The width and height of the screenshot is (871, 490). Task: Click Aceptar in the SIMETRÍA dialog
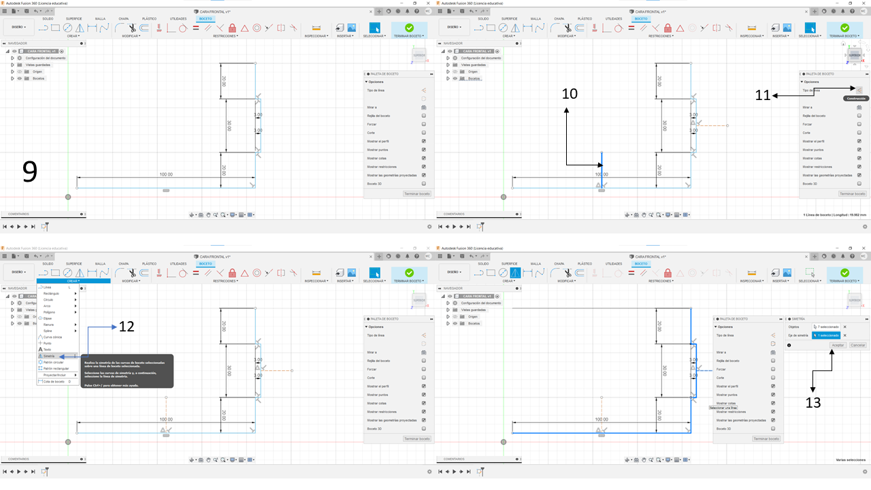pyautogui.click(x=838, y=346)
